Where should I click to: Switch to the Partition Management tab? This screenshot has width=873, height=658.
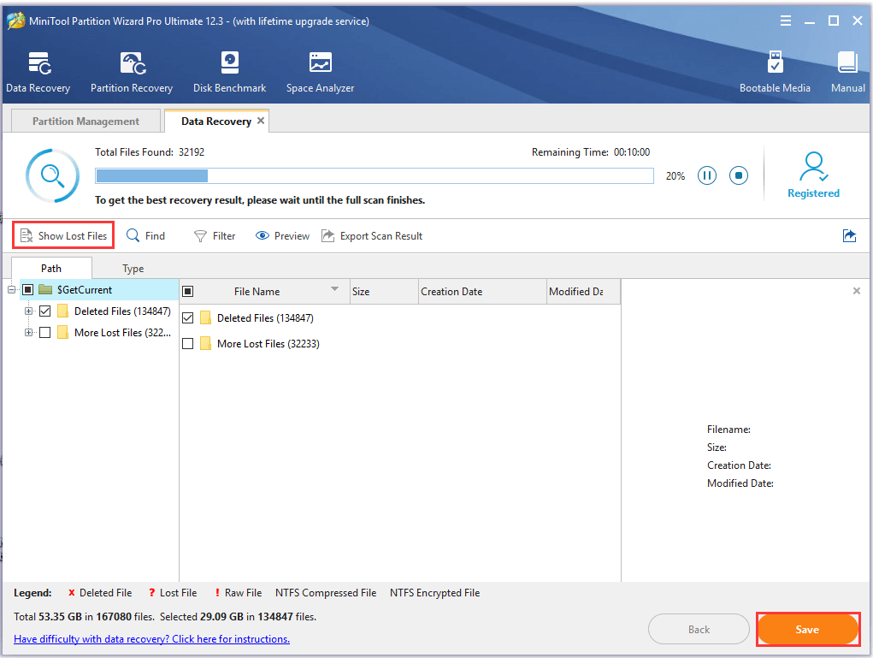click(x=86, y=121)
